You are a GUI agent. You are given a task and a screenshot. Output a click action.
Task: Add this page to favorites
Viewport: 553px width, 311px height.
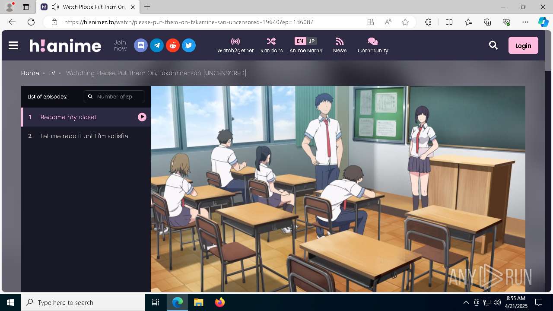pos(405,22)
